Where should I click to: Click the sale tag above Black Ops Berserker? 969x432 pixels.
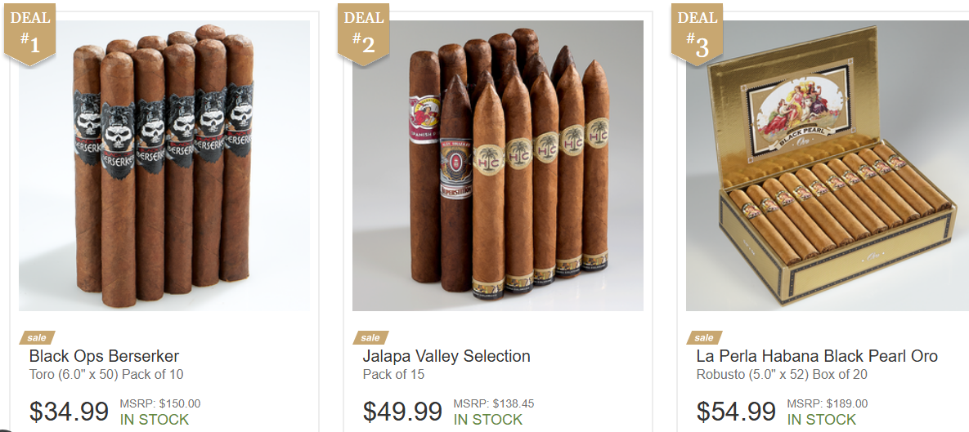pyautogui.click(x=37, y=337)
